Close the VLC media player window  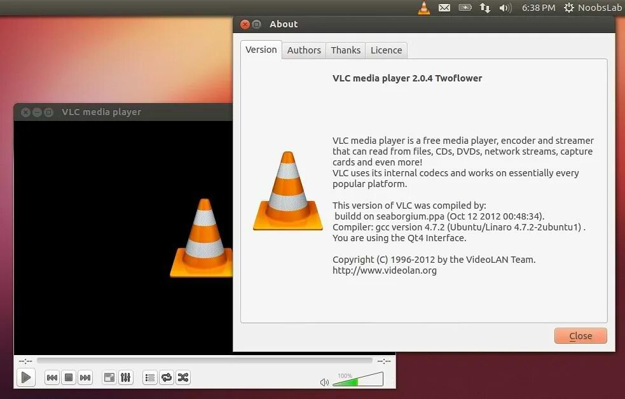coord(26,113)
